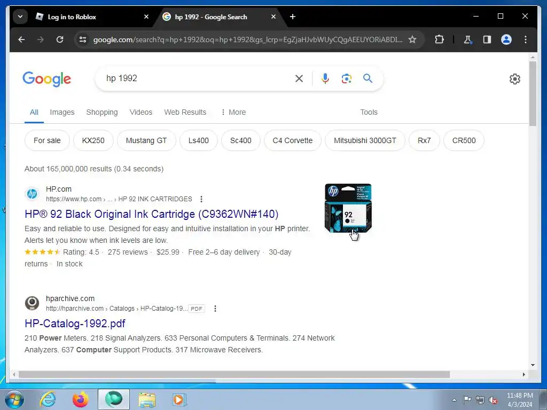Click the scroll right arrow

point(523,374)
